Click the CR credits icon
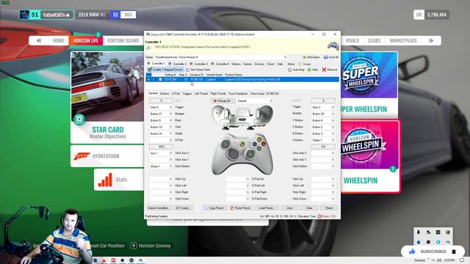 (x=419, y=15)
